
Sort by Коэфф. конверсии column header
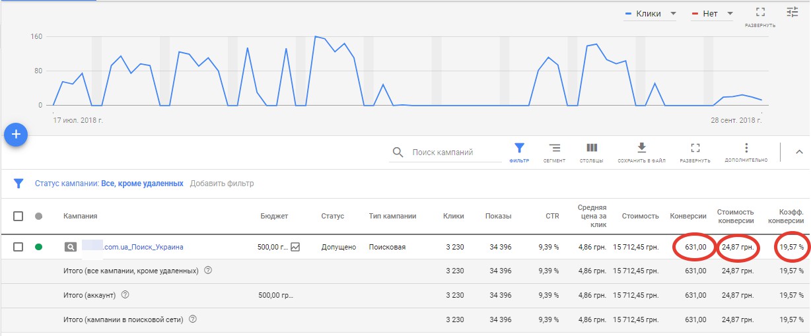(x=787, y=216)
